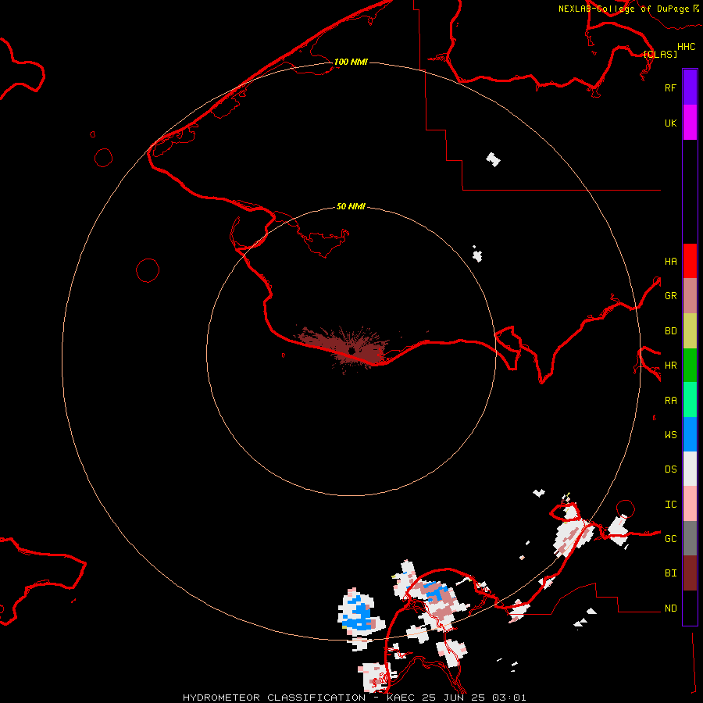Click the RA light green legend swatch
Screen dimensions: 703x703
pyautogui.click(x=690, y=400)
